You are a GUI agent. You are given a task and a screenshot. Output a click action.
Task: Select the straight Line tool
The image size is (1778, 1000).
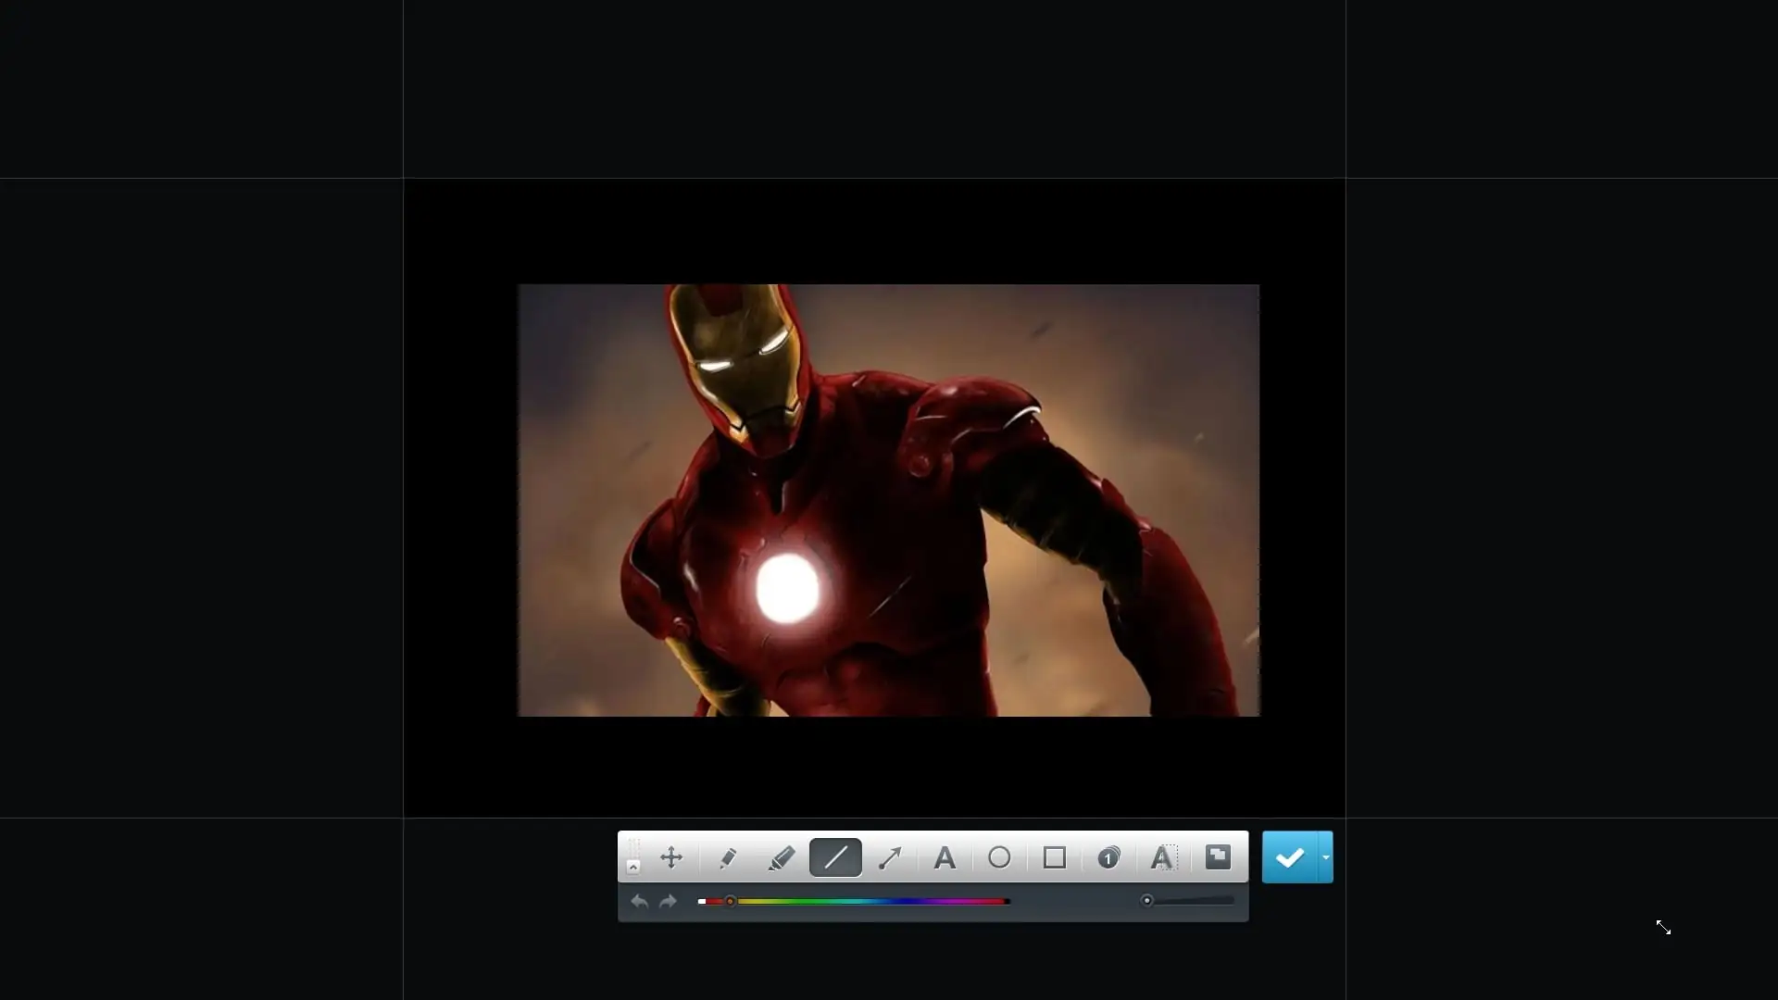835,857
